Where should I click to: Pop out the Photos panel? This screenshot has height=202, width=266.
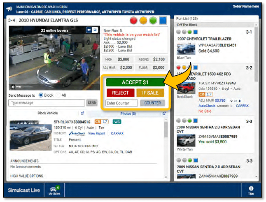click(x=164, y=113)
